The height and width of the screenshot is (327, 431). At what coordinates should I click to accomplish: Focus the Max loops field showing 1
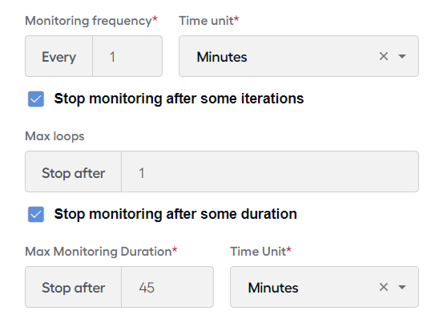point(270,172)
